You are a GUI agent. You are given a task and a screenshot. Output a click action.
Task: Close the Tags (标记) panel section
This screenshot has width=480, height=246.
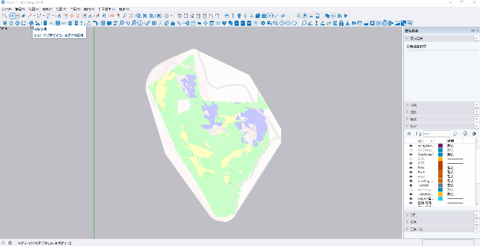476,126
